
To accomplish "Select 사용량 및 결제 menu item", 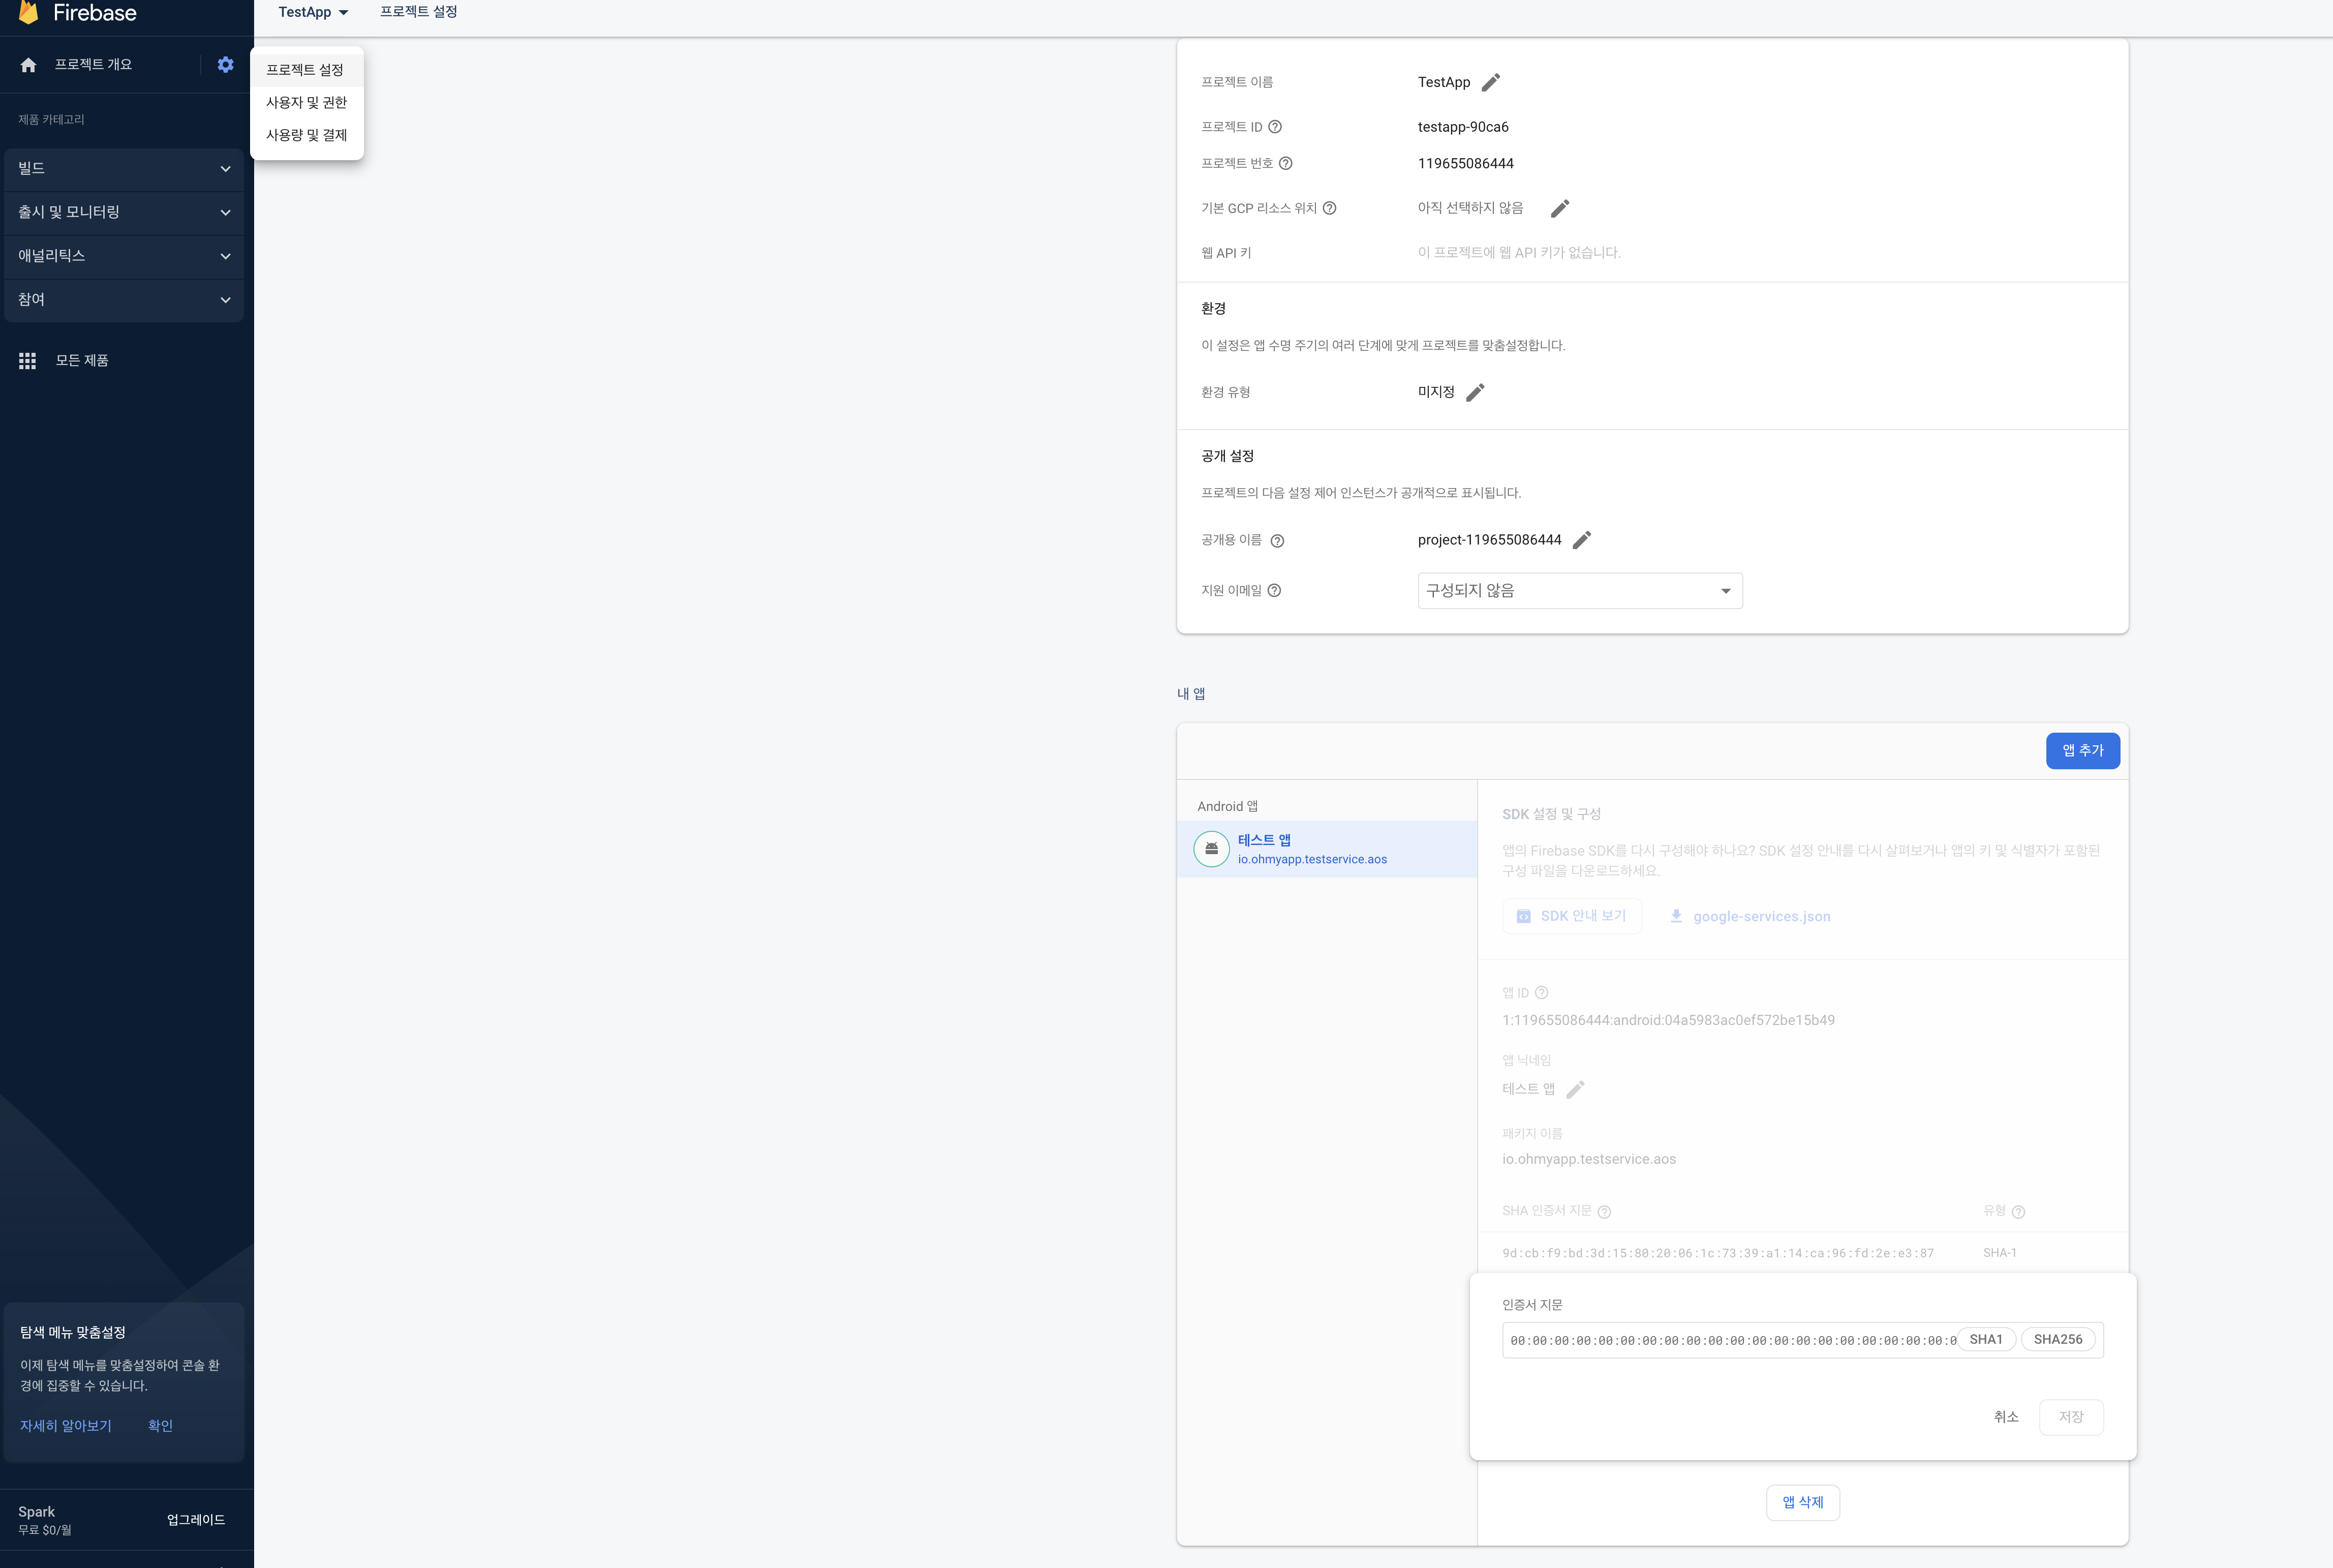I will pyautogui.click(x=306, y=135).
